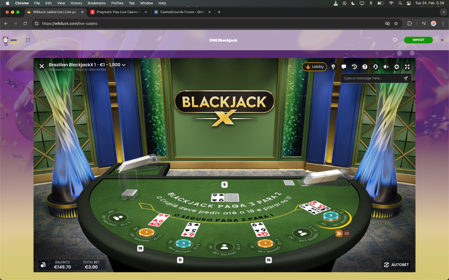Image resolution: width=449 pixels, height=280 pixels.
Task: Open the Chrome Profiles menu
Action: pyautogui.click(x=117, y=3)
